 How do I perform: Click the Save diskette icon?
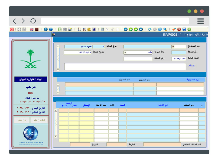click(184, 29)
